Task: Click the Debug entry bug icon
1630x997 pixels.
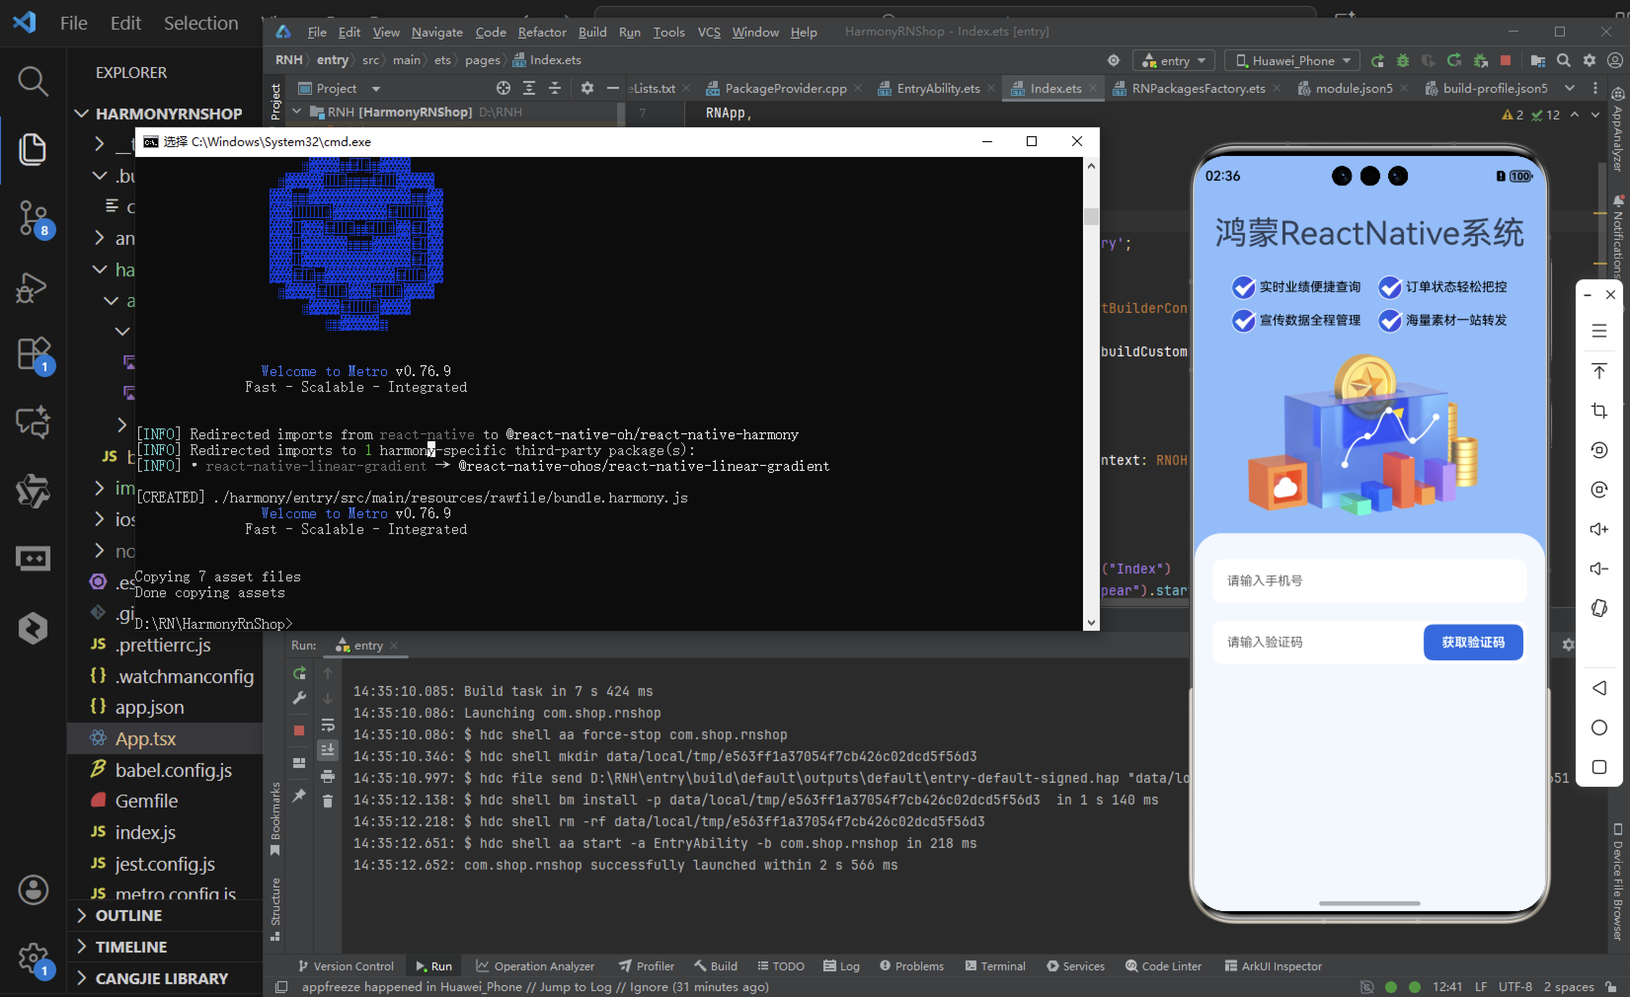Action: [x=1402, y=61]
